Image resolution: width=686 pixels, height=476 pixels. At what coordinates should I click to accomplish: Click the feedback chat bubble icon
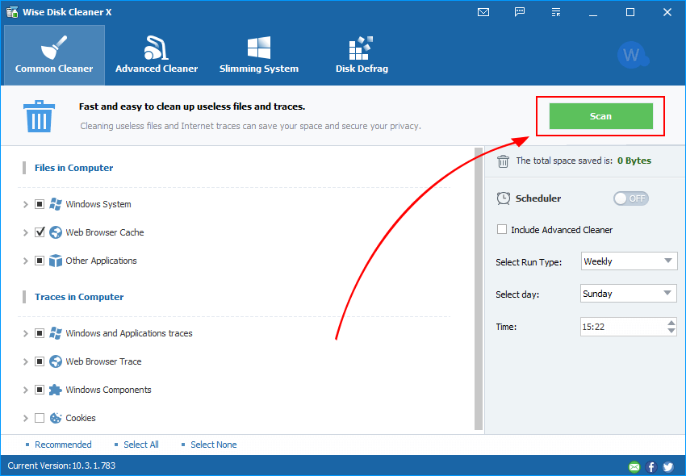tap(520, 12)
